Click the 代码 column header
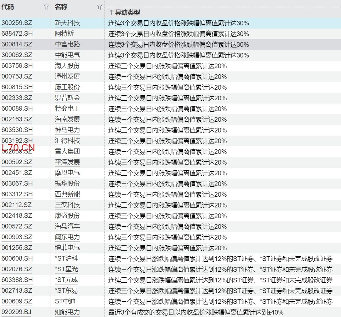Image resolution: width=341 pixels, height=317 pixels. pos(8,7)
